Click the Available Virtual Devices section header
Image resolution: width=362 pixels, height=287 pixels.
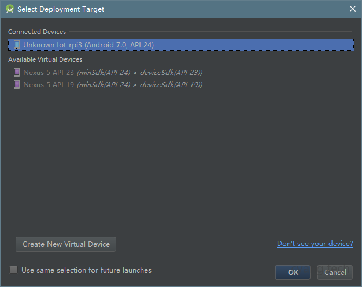(45, 59)
